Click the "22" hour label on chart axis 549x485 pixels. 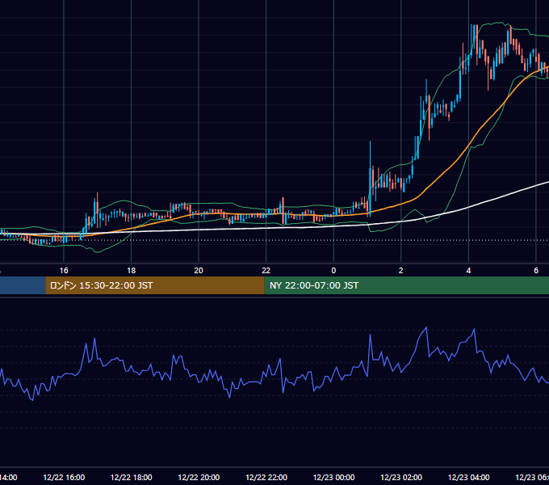(266, 271)
